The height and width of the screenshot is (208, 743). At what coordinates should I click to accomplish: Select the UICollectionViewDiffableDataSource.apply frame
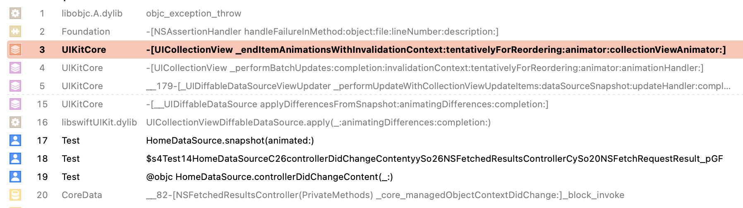(x=318, y=122)
